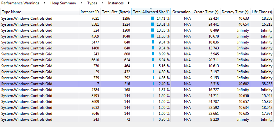Image resolution: width=274 pixels, height=127 pixels.
Task: Select the row with Instance ID 7621
Action: 137,18
